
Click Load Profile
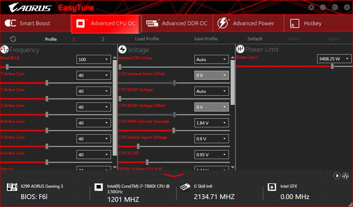pyautogui.click(x=147, y=39)
